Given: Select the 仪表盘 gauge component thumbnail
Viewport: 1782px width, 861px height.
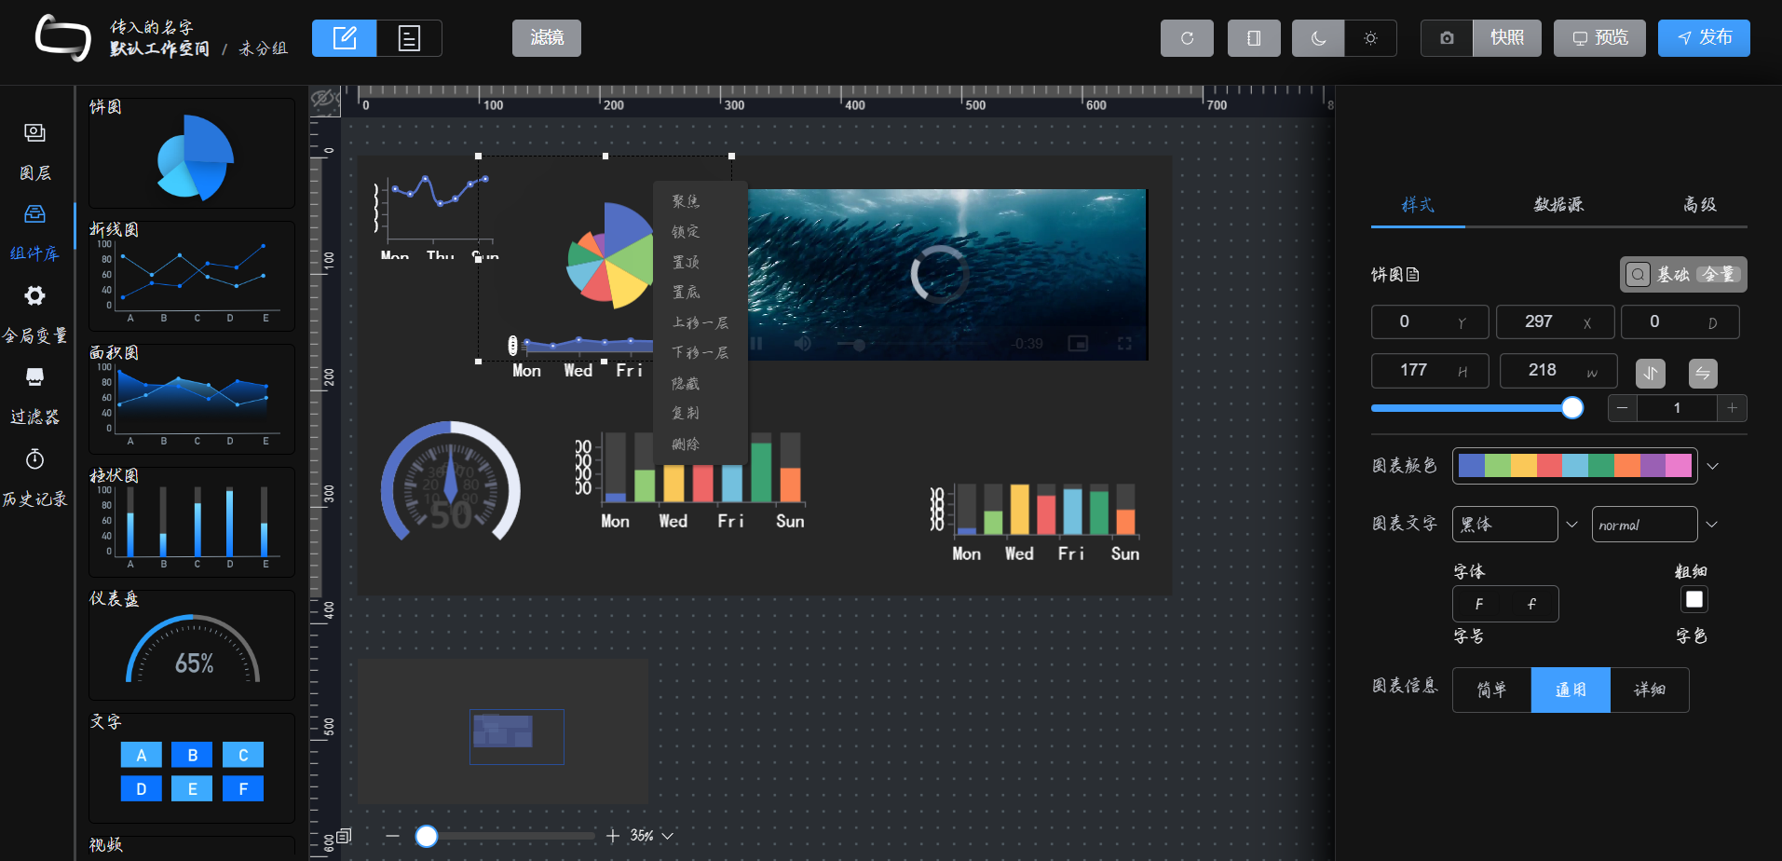Looking at the screenshot, I should [x=192, y=645].
